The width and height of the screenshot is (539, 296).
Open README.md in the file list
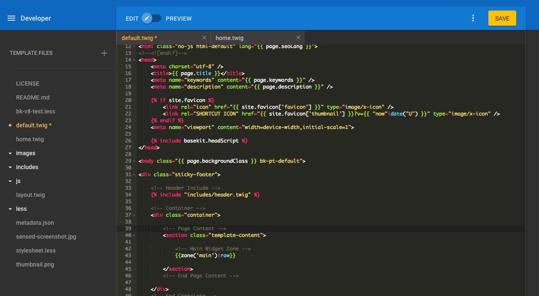tap(33, 97)
